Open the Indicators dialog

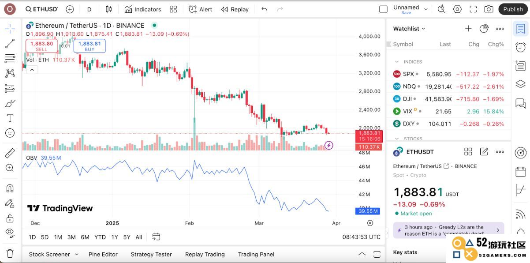[142, 9]
